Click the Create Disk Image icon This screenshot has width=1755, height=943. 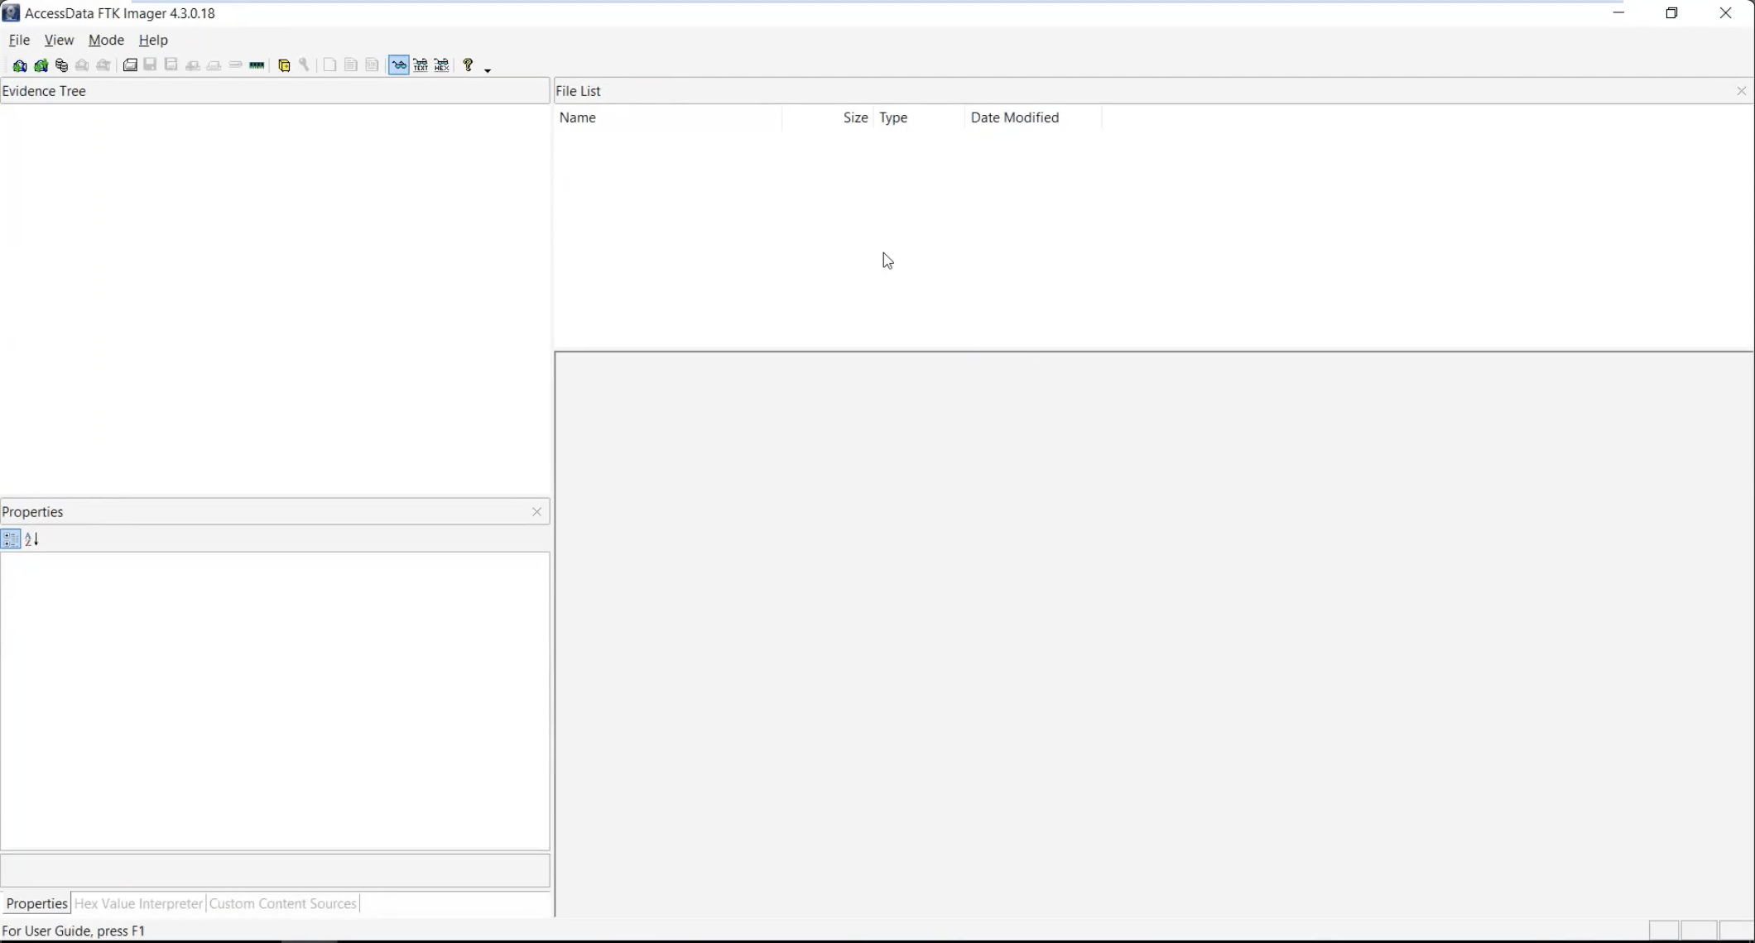click(130, 65)
